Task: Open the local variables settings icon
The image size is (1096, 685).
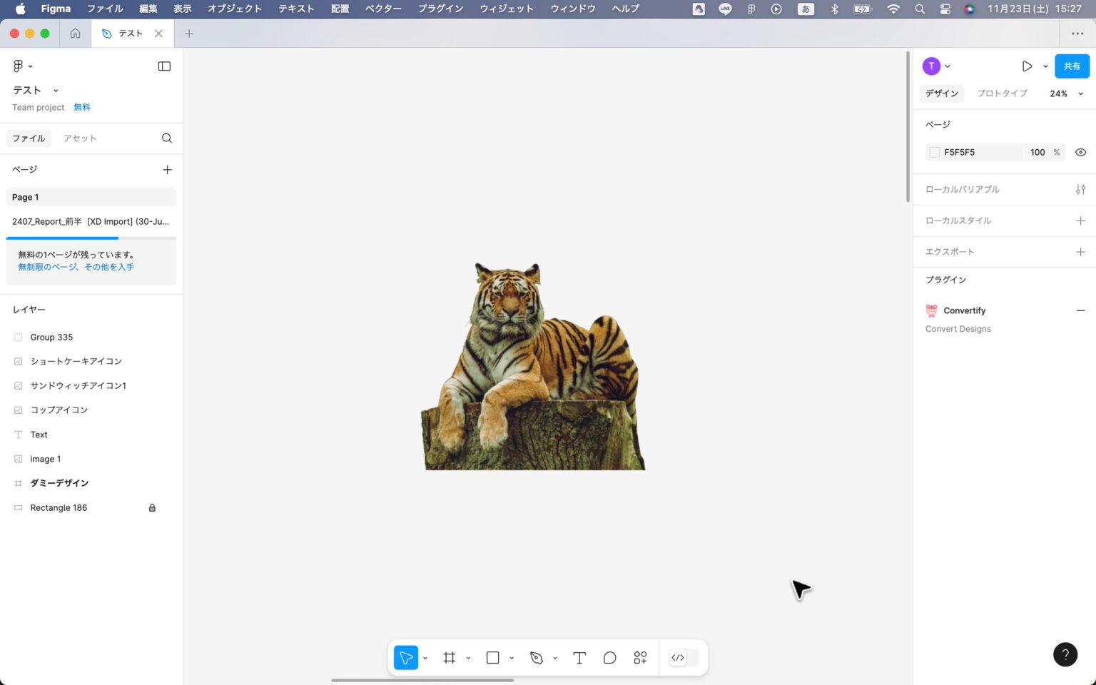Action: [x=1080, y=189]
